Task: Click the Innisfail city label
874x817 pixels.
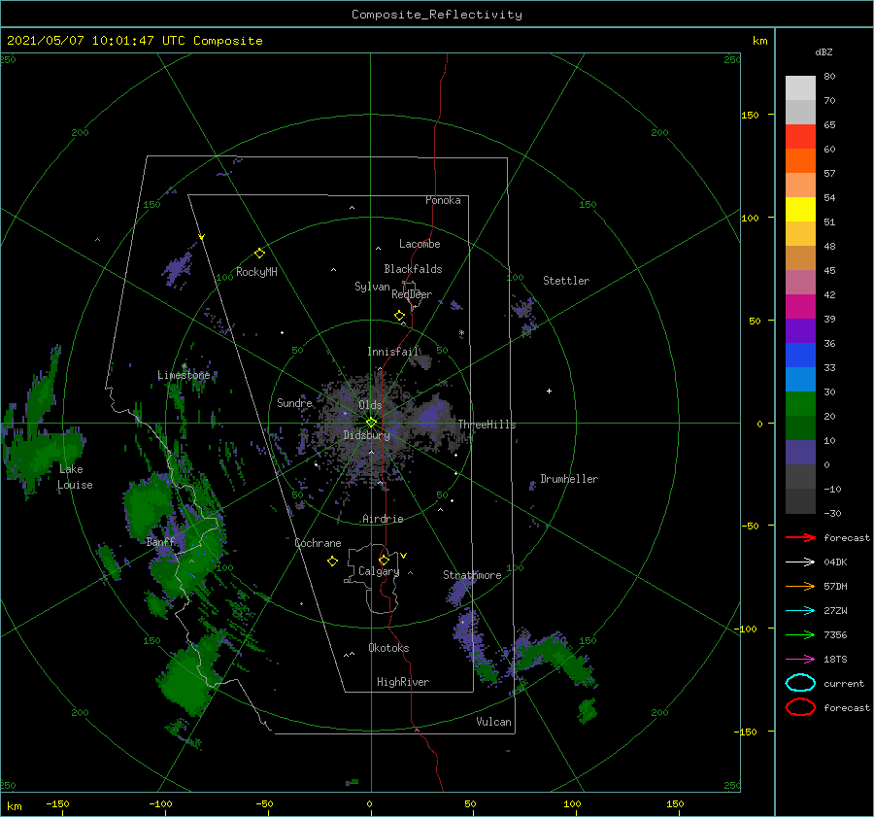Action: point(393,352)
